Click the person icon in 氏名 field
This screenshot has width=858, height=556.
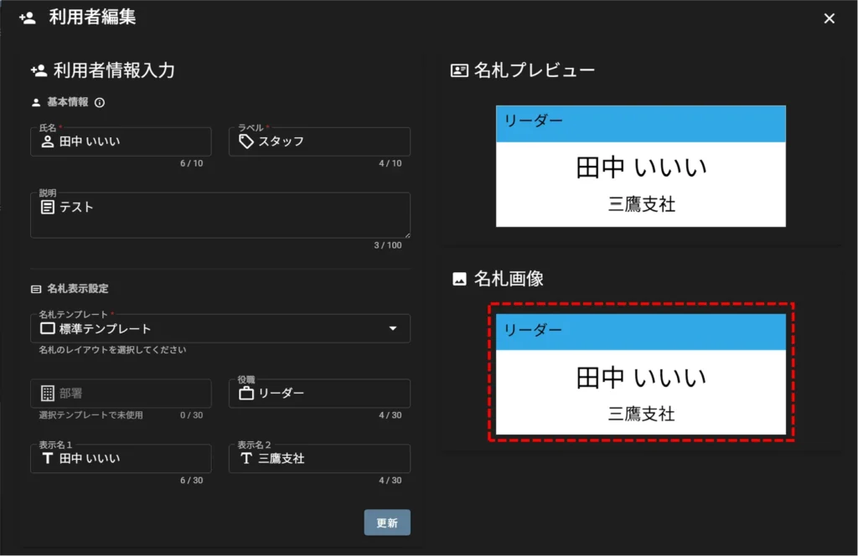(x=48, y=142)
